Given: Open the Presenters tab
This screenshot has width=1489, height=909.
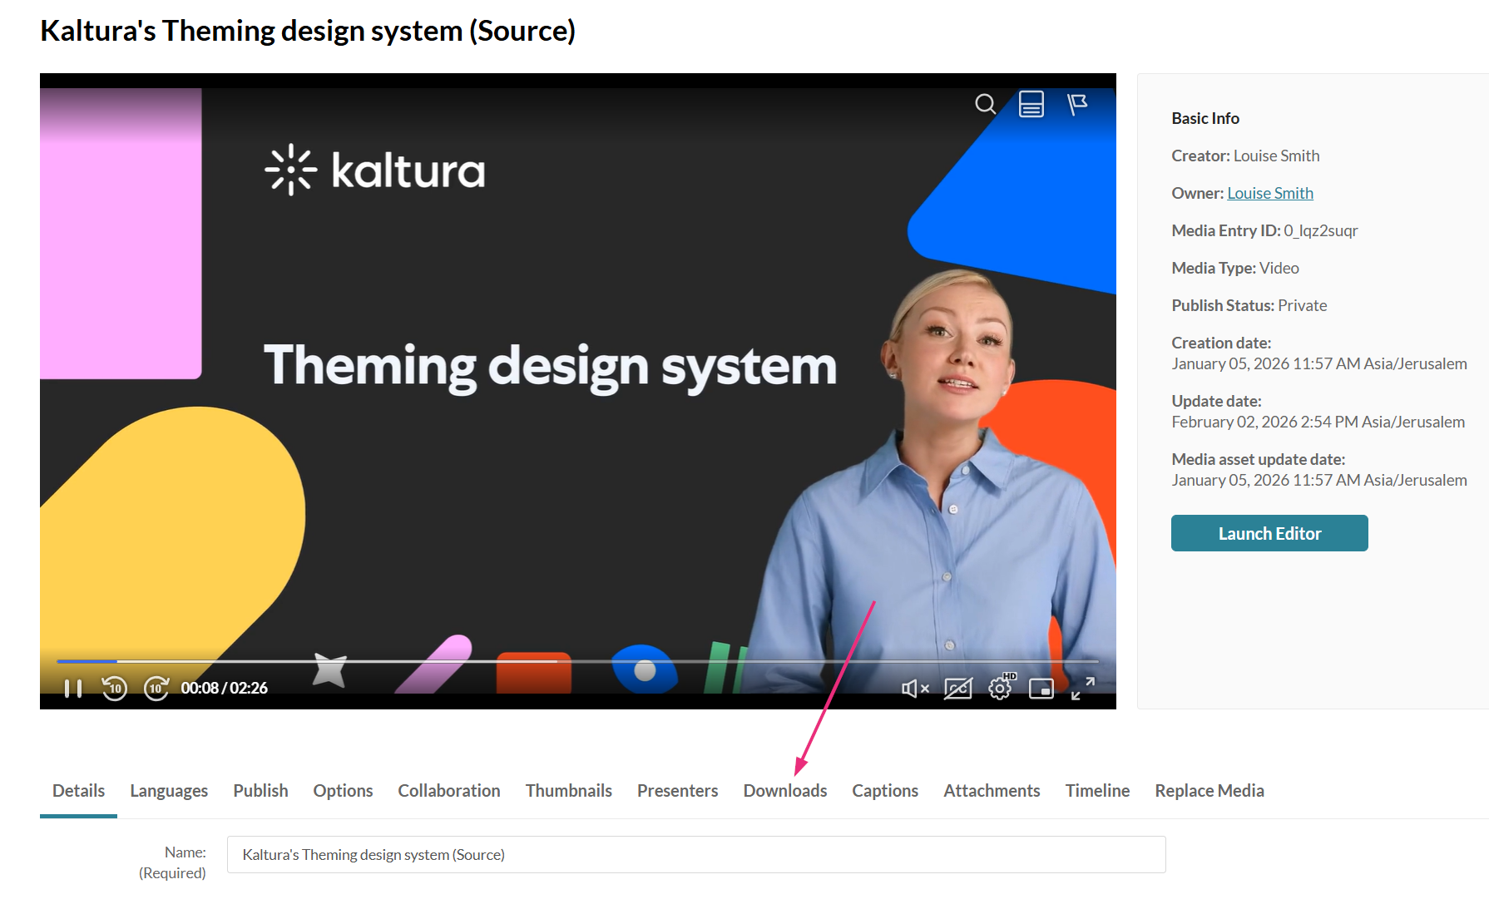Looking at the screenshot, I should click(x=678, y=791).
